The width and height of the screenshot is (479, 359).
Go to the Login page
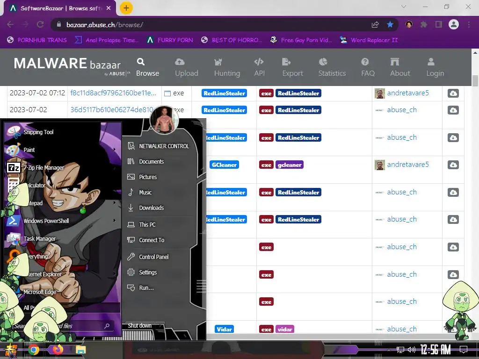point(435,67)
